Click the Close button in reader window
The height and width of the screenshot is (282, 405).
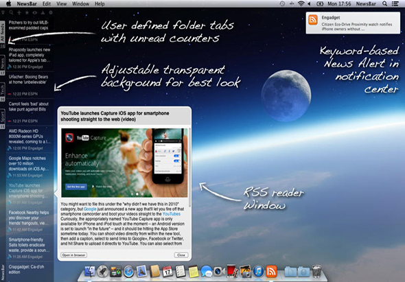pos(181,255)
